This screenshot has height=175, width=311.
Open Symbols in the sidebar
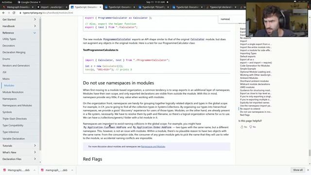coord(7,112)
